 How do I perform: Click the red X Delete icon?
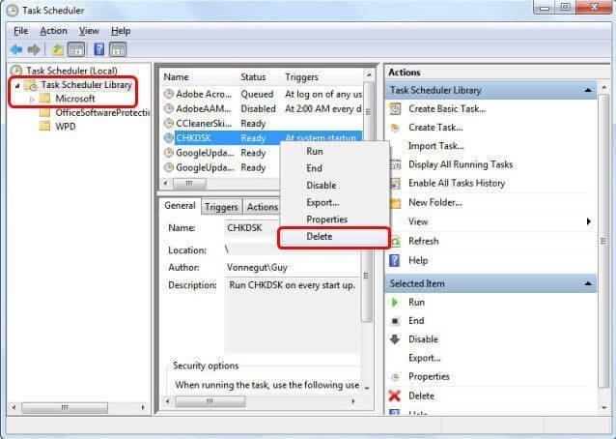[x=395, y=395]
